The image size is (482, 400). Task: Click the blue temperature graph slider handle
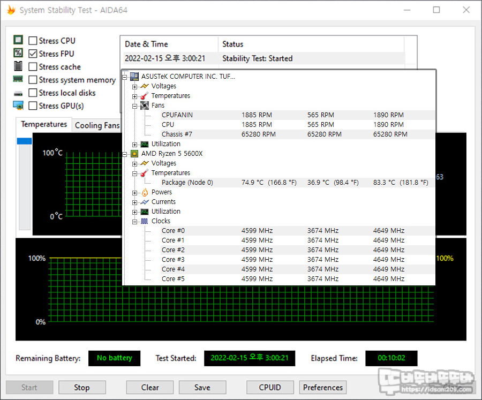coord(24,141)
